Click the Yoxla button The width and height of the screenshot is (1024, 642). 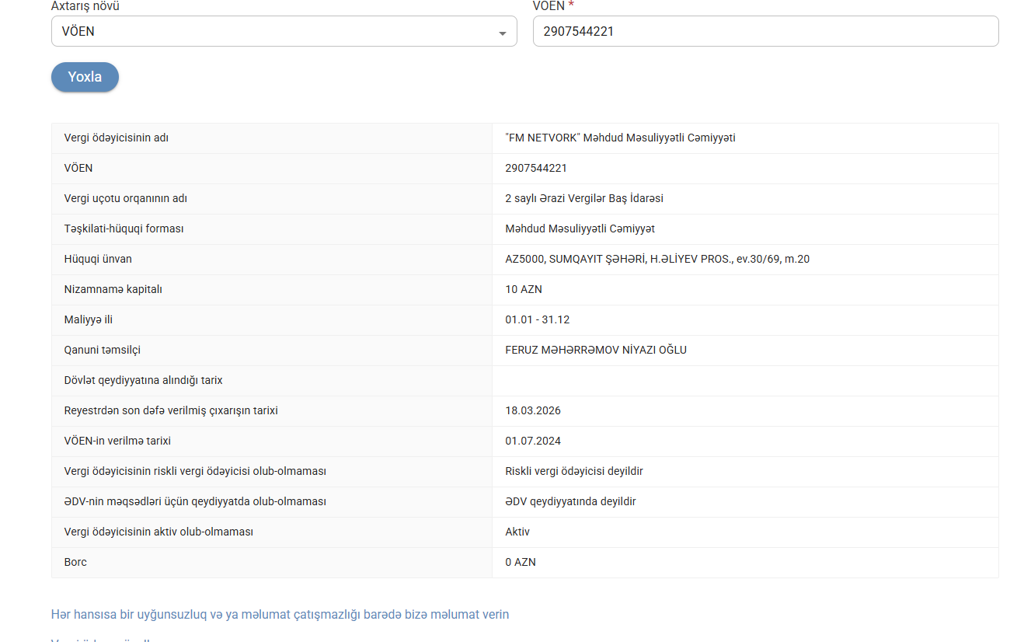point(85,77)
